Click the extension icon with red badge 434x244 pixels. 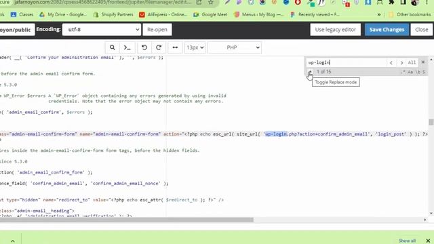coord(346,3)
